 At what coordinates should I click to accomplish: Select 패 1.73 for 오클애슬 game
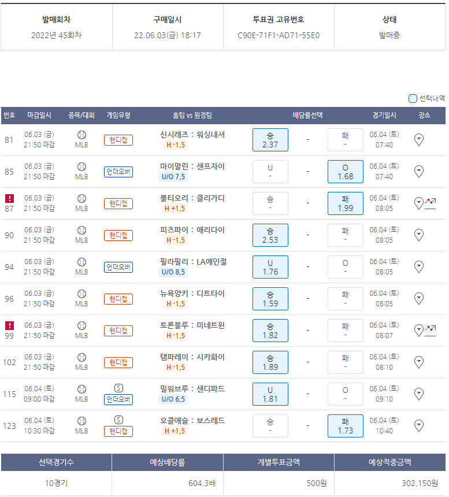coord(346,426)
